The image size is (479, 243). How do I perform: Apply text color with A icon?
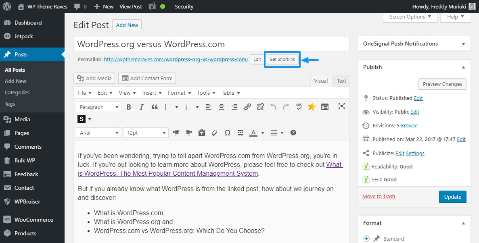pyautogui.click(x=253, y=133)
